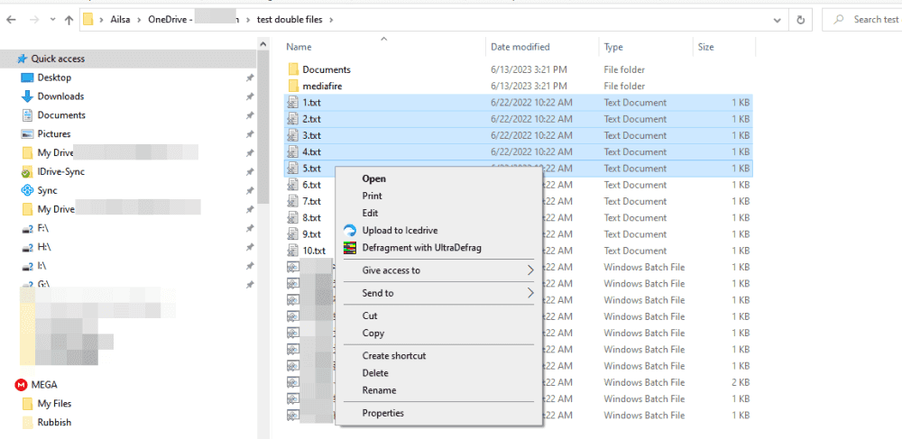Click the Up one level arrow
This screenshot has width=902, height=439.
coord(69,19)
